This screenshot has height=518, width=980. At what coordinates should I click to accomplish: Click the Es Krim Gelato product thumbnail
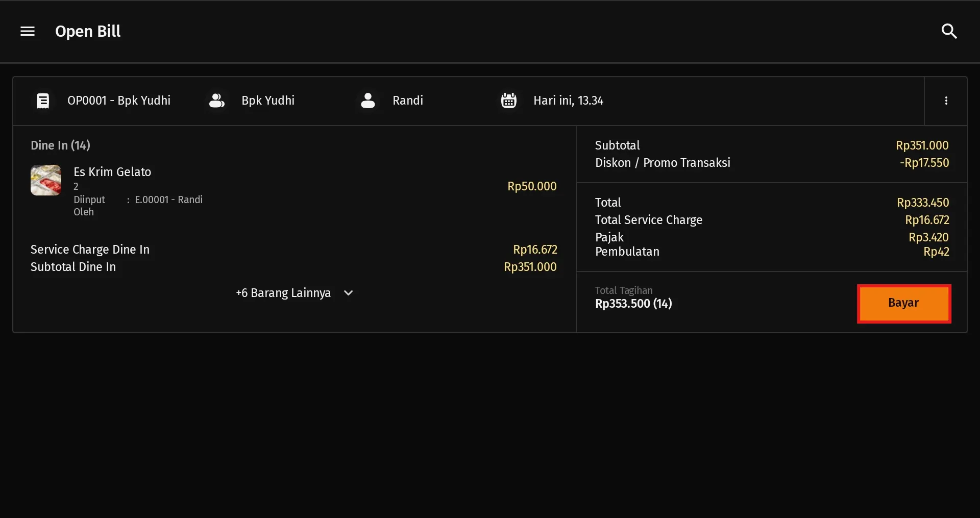(46, 180)
